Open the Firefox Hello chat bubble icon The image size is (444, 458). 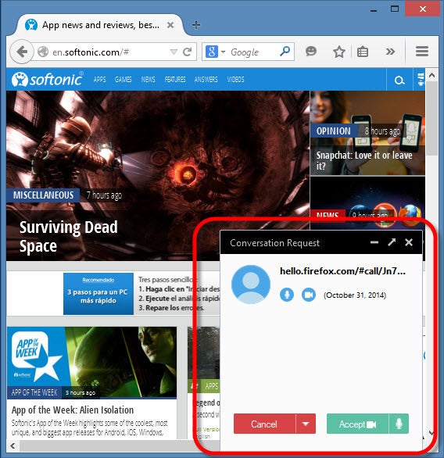(x=311, y=52)
